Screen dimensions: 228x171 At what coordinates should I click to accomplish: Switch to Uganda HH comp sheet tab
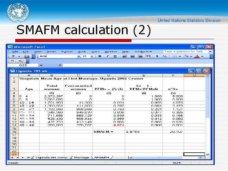(x=51, y=157)
